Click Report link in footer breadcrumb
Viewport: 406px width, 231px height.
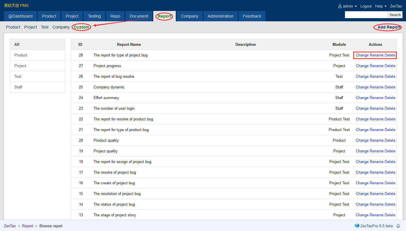coord(28,226)
